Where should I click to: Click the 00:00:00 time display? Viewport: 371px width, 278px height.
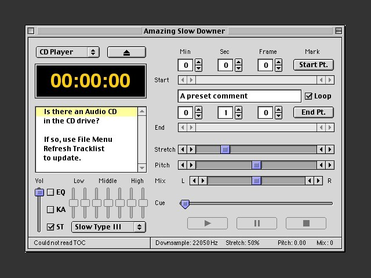[x=90, y=81]
